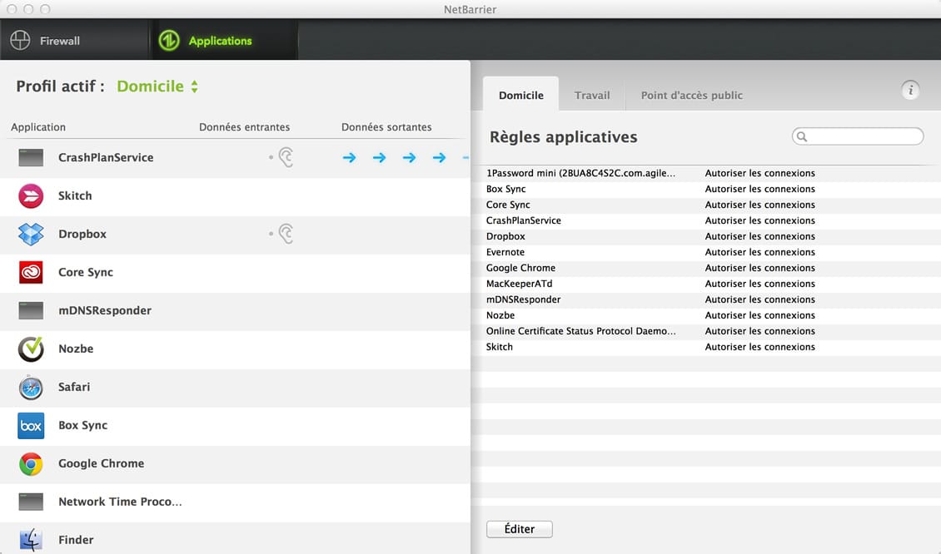Click the Éditer button
This screenshot has height=554, width=941.
pyautogui.click(x=519, y=529)
